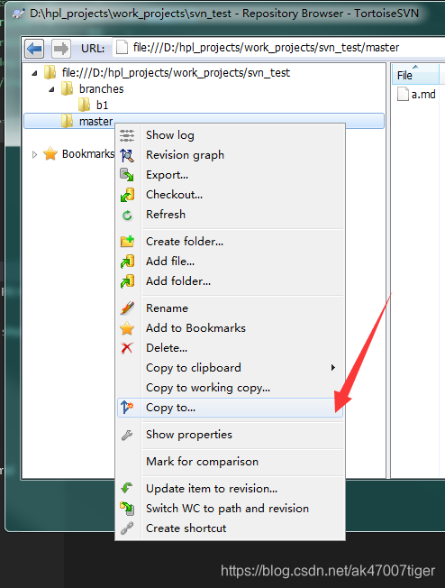Click the a.md file icon
The width and height of the screenshot is (445, 588).
pos(403,94)
